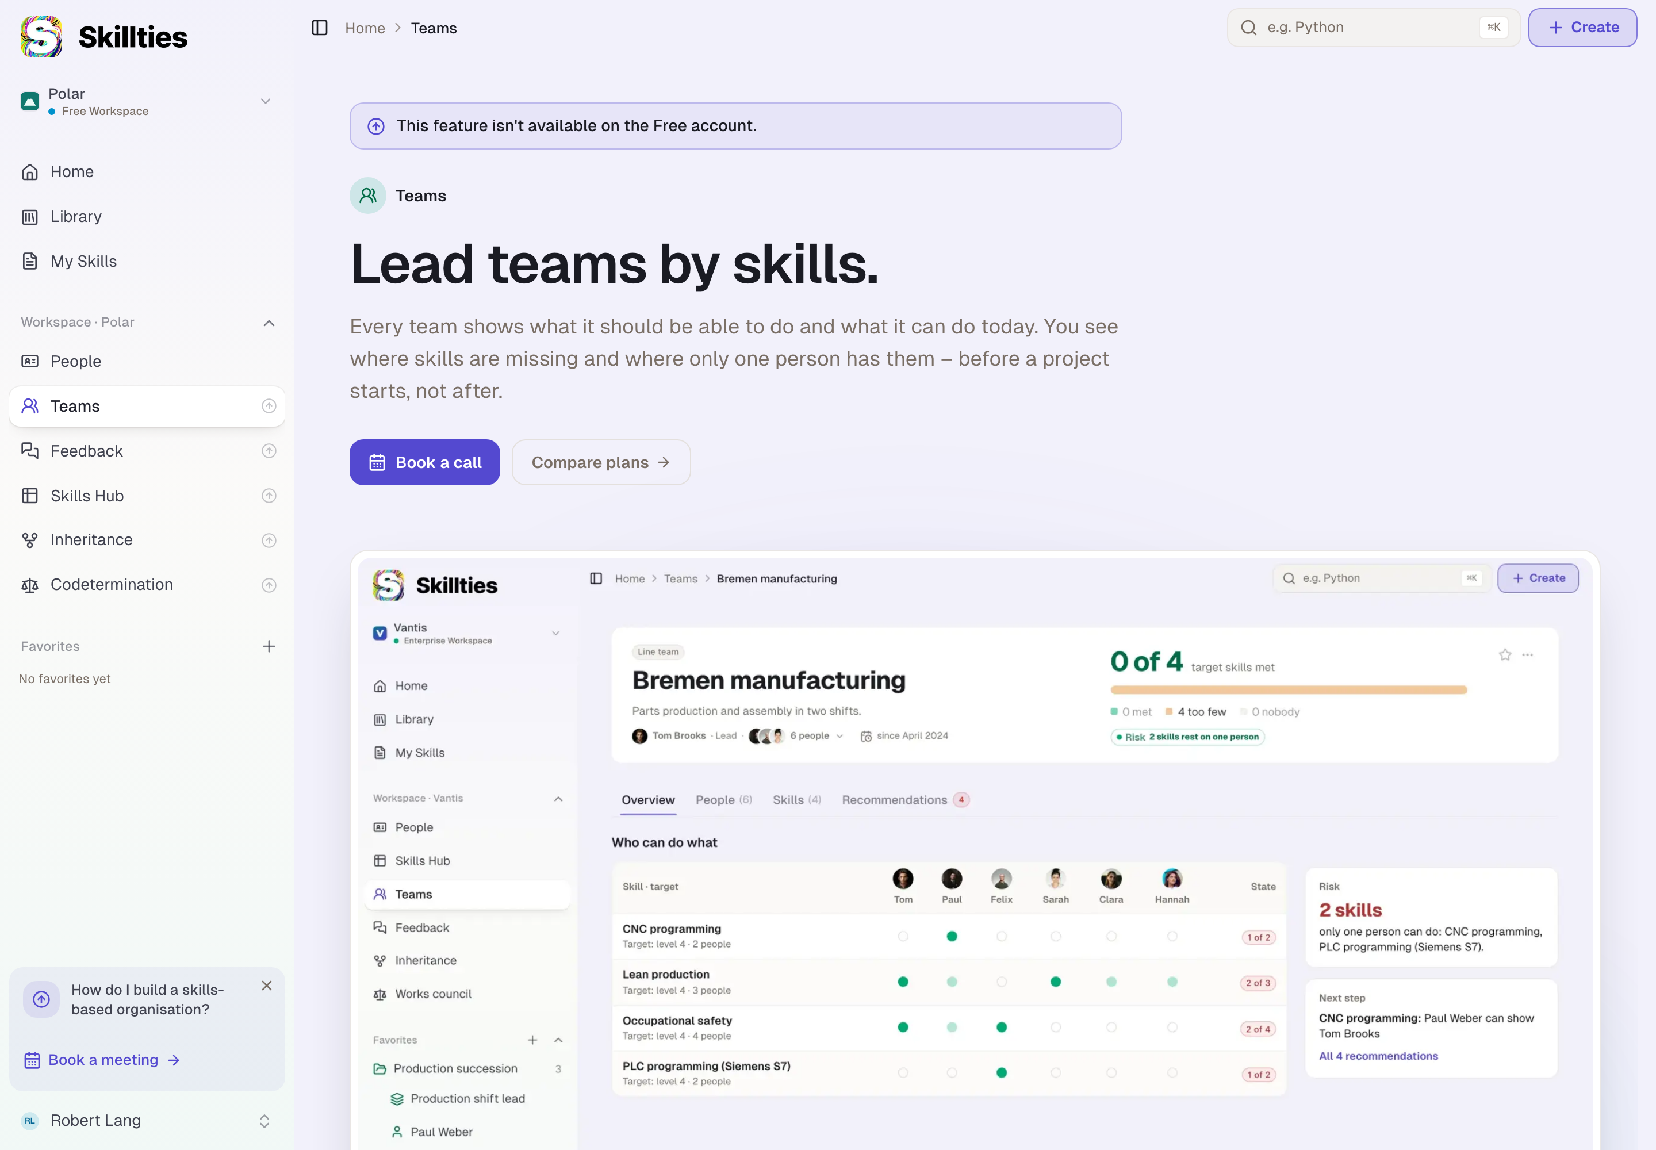Open Library in the sidebar
Image resolution: width=1656 pixels, height=1150 pixels.
[147, 216]
